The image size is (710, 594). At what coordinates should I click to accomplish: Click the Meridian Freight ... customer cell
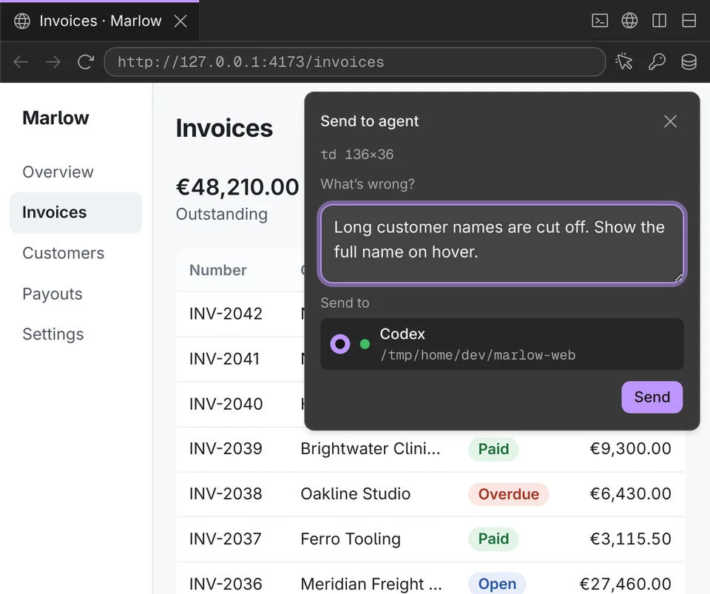[371, 584]
